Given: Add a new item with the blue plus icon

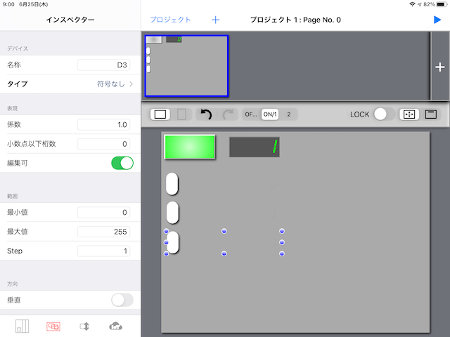Looking at the screenshot, I should tap(216, 20).
